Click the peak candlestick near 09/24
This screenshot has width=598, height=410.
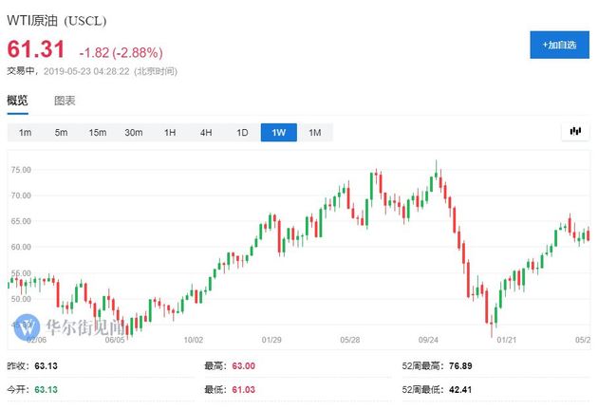(437, 171)
